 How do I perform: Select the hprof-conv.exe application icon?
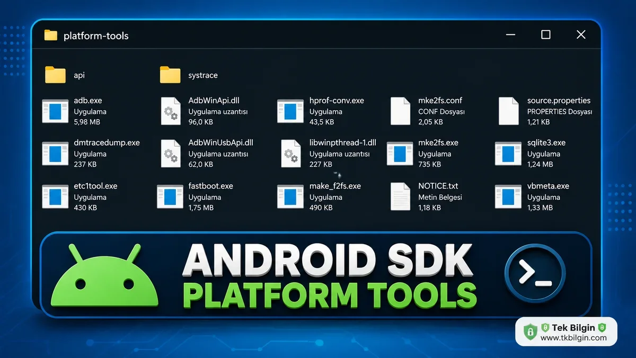point(290,111)
